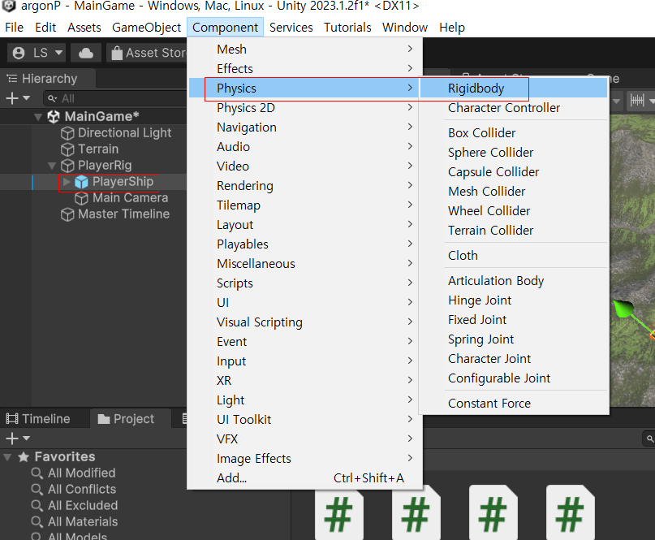The height and width of the screenshot is (540, 655).
Task: Click the Project search magnifier icon
Action: coord(649,438)
